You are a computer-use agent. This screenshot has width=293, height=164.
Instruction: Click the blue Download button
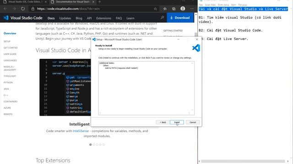click(180, 18)
